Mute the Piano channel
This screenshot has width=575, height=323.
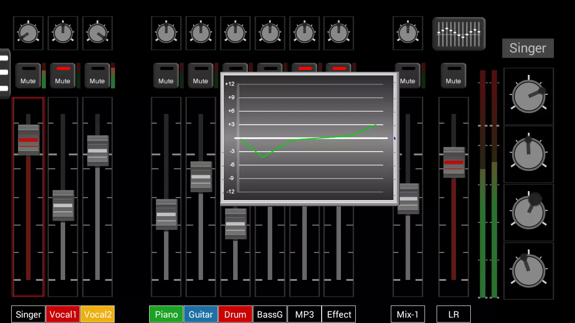(166, 76)
